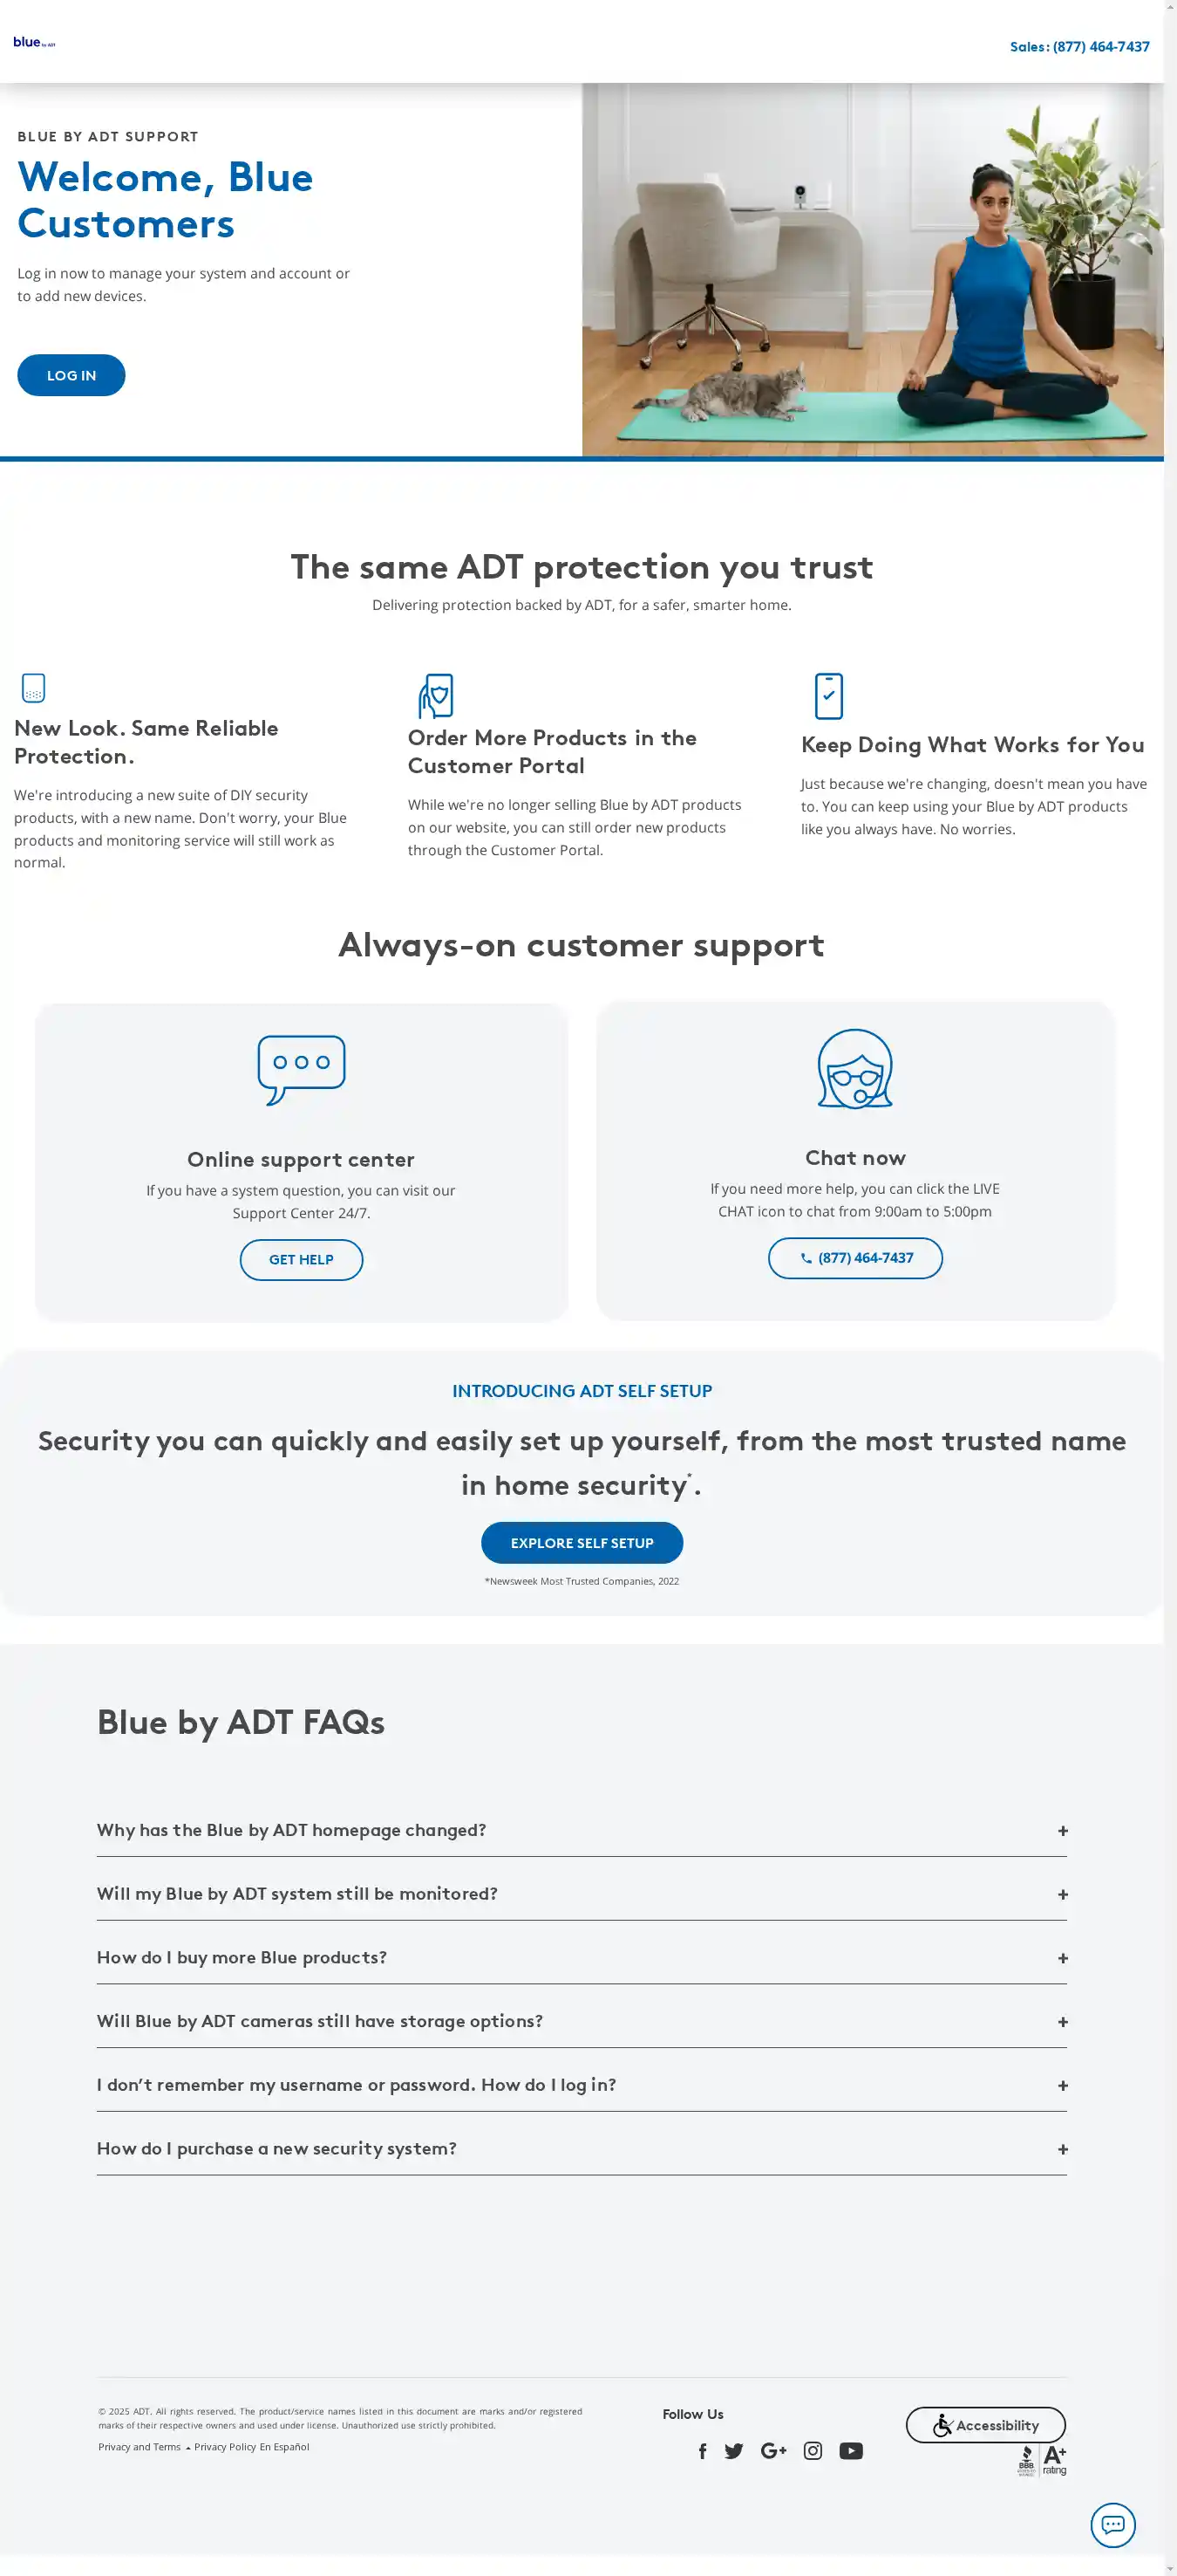
Task: Open the YouTube social icon
Action: click(x=851, y=2450)
